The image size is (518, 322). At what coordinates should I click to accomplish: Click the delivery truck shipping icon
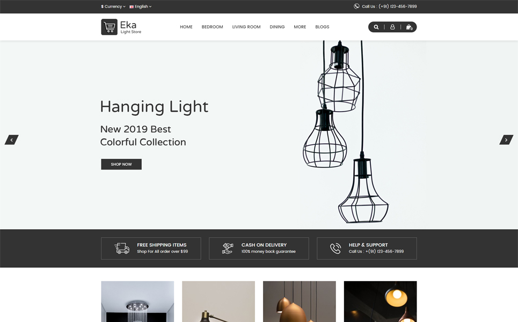pyautogui.click(x=122, y=248)
